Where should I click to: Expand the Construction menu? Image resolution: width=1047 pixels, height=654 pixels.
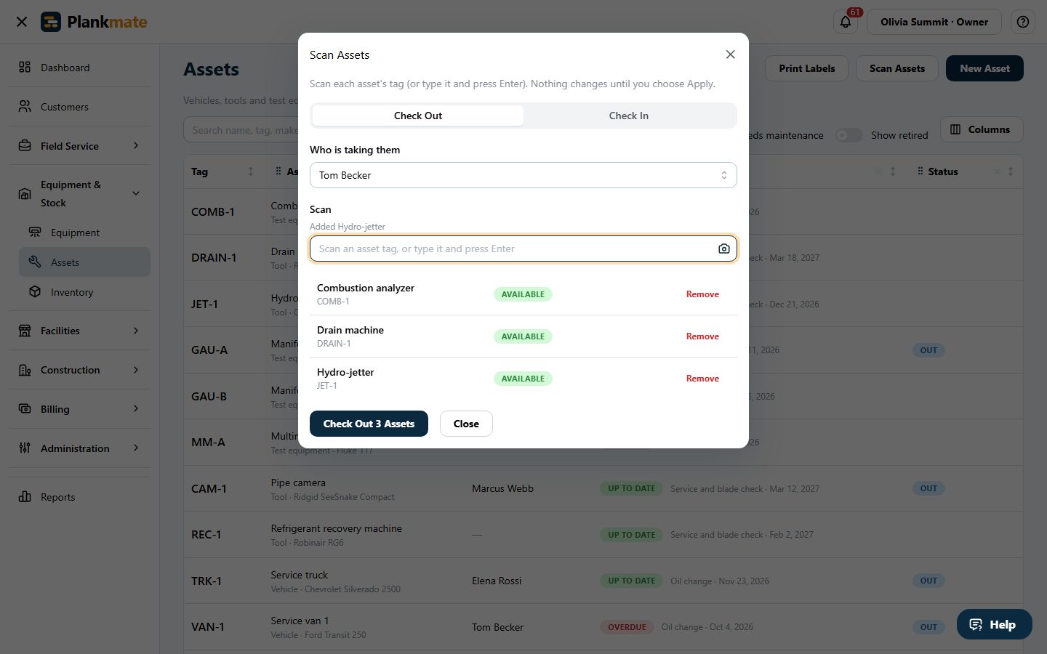click(x=79, y=370)
